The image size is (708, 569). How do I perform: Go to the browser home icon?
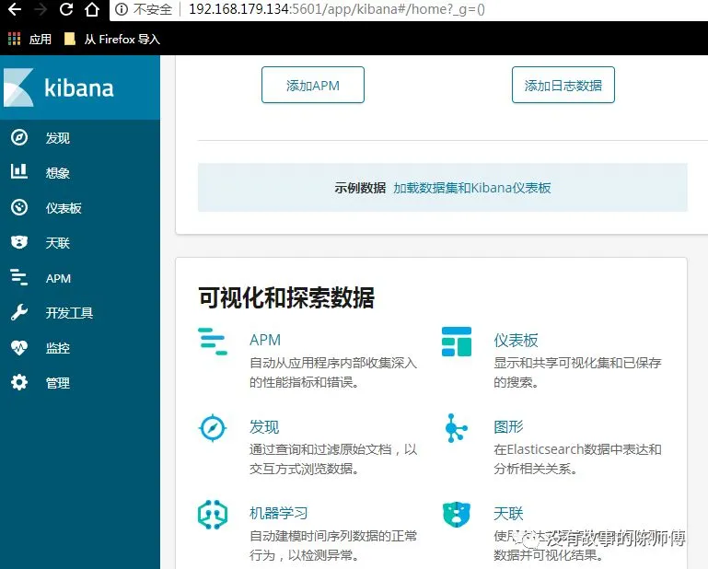click(x=92, y=9)
